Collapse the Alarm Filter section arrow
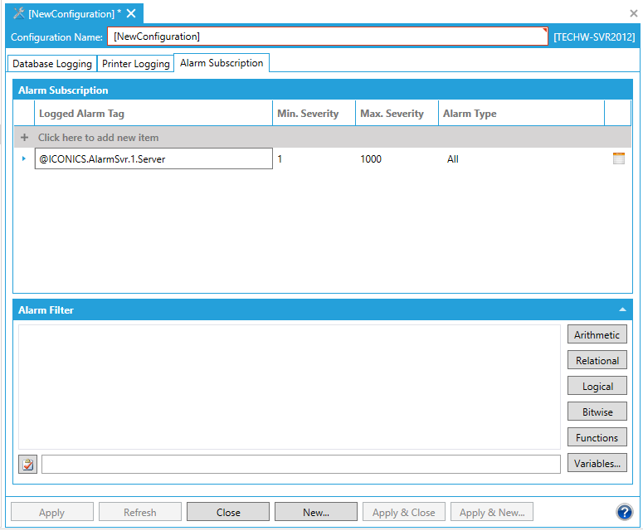643x531 pixels. coord(622,309)
